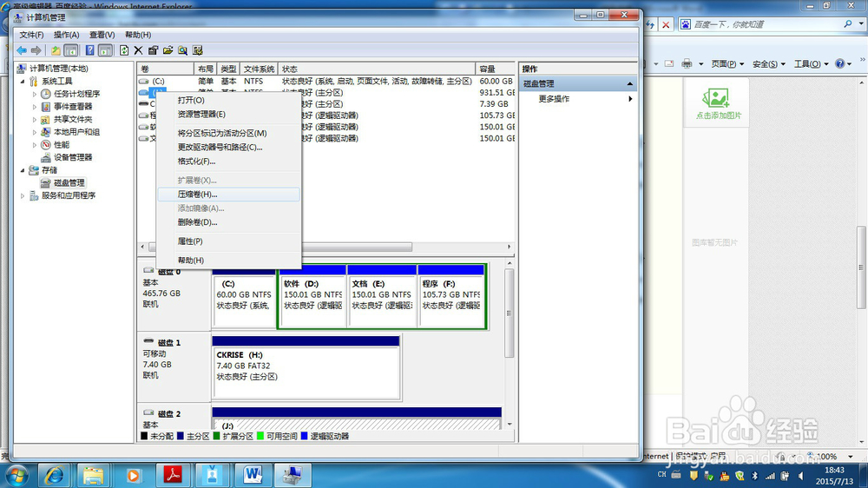The height and width of the screenshot is (488, 868).
Task: Choose 更改驱动器号和路径(C)... in the context menu
Action: 228,148
